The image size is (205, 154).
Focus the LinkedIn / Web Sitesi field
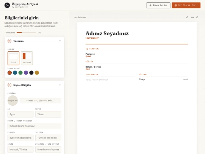tap(48, 149)
